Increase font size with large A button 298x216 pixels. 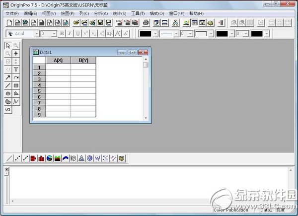118,34
